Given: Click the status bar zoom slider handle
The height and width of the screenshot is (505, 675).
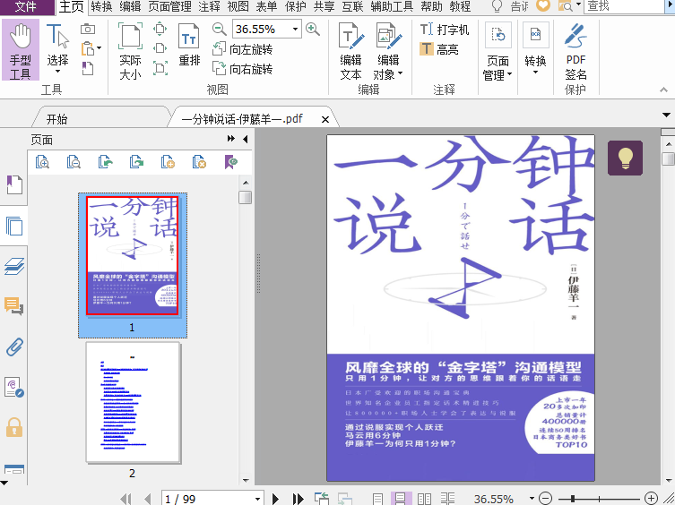Looking at the screenshot, I should point(573,499).
